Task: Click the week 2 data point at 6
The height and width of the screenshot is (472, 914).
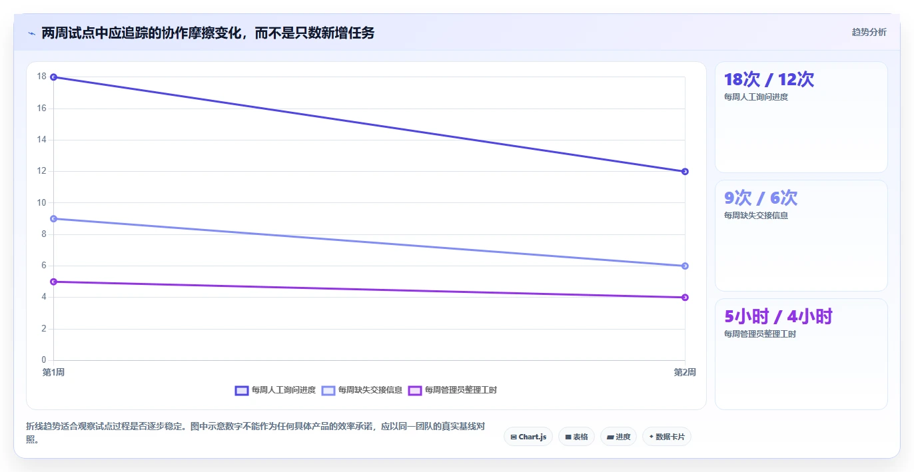Action: point(685,266)
